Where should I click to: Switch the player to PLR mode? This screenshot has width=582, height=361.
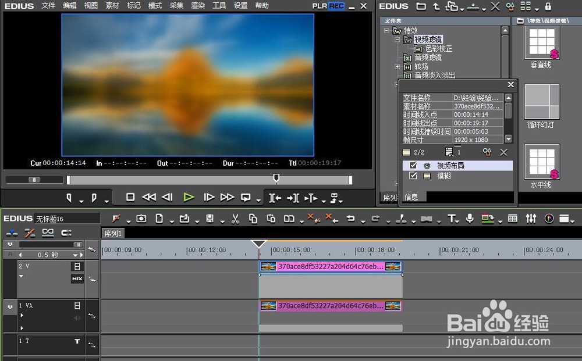(x=320, y=6)
